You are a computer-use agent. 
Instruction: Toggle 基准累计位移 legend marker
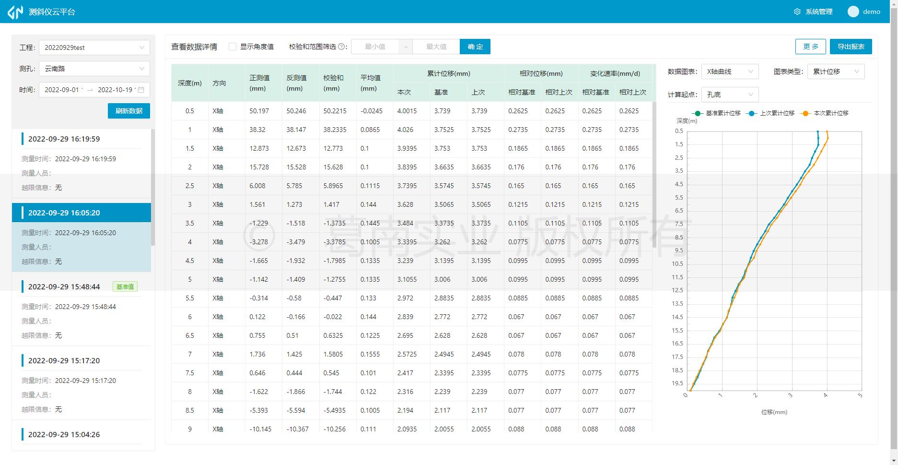click(697, 113)
